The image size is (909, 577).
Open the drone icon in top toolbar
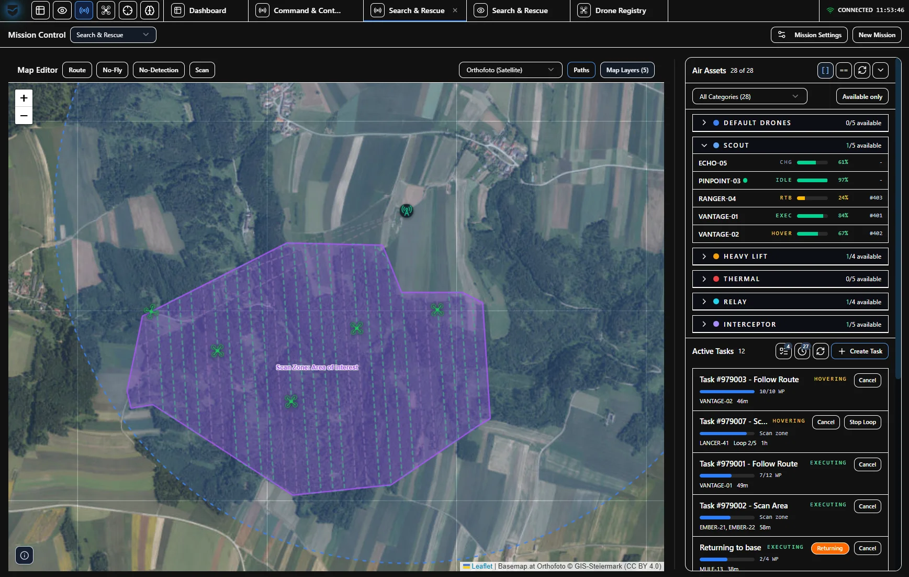point(106,10)
